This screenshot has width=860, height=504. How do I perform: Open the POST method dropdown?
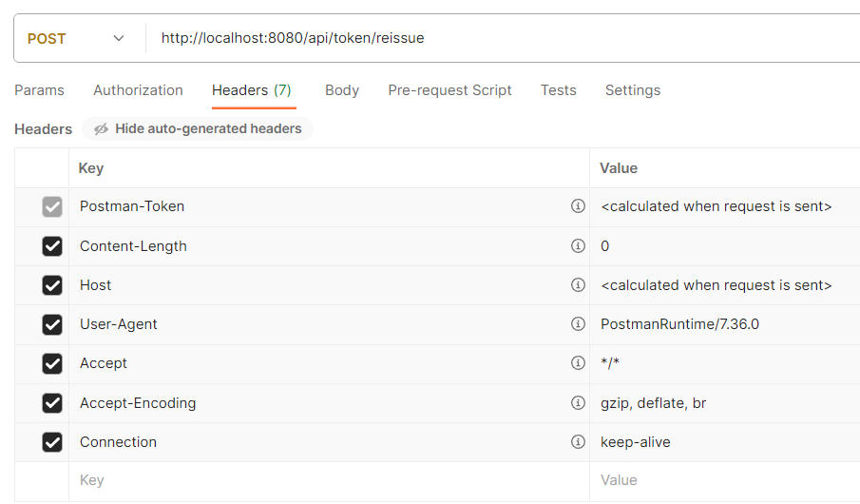click(x=76, y=39)
